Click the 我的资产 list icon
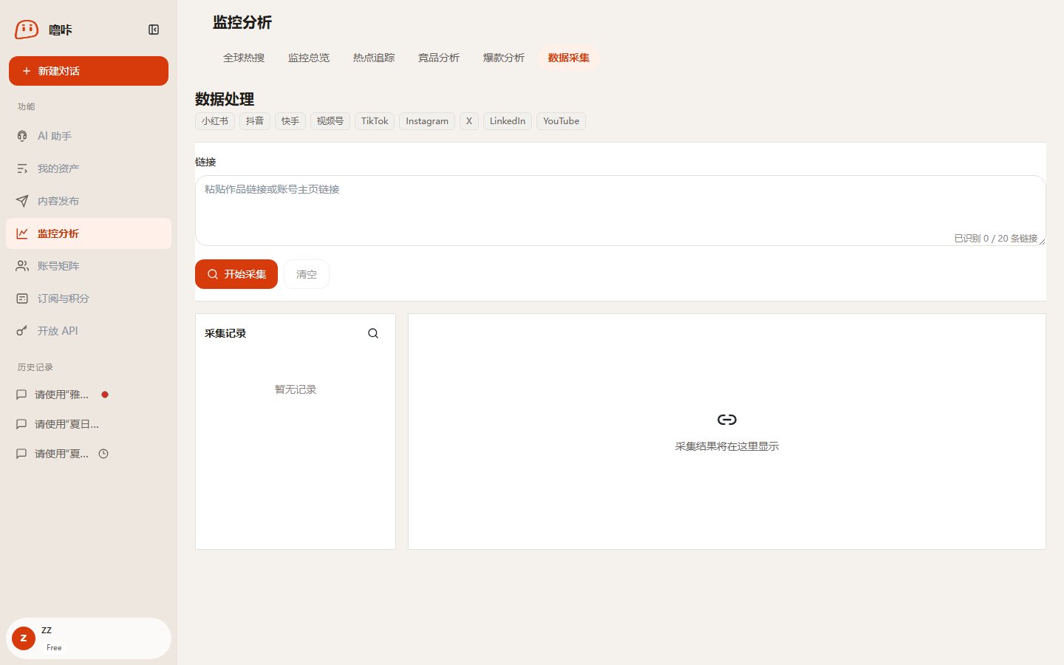 coord(22,168)
